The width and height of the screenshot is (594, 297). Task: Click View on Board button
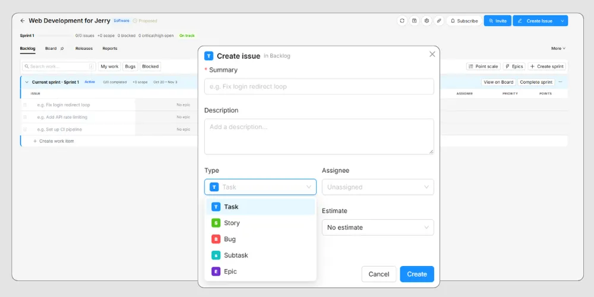(498, 82)
